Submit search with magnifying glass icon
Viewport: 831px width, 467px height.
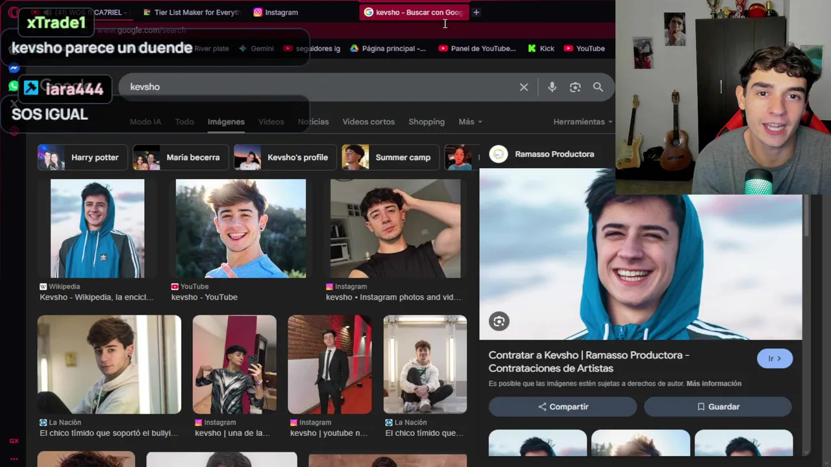[598, 87]
